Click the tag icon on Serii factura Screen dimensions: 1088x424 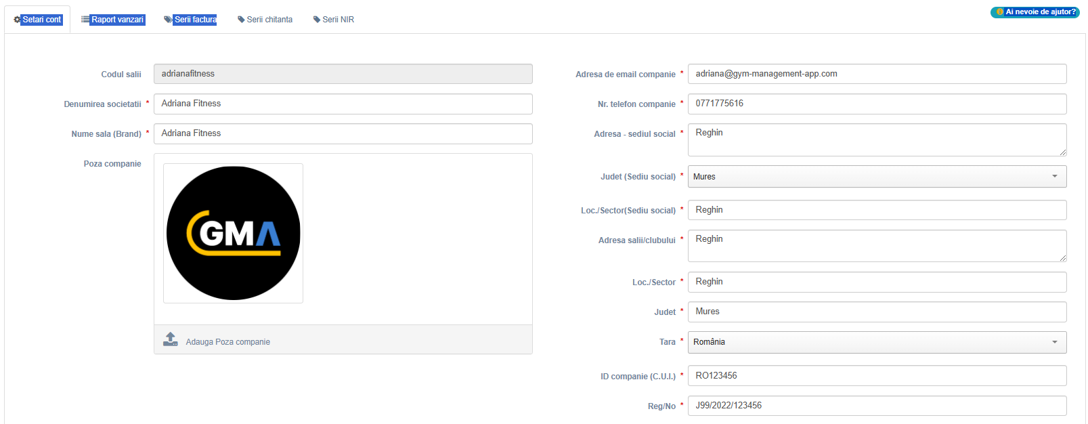(168, 20)
